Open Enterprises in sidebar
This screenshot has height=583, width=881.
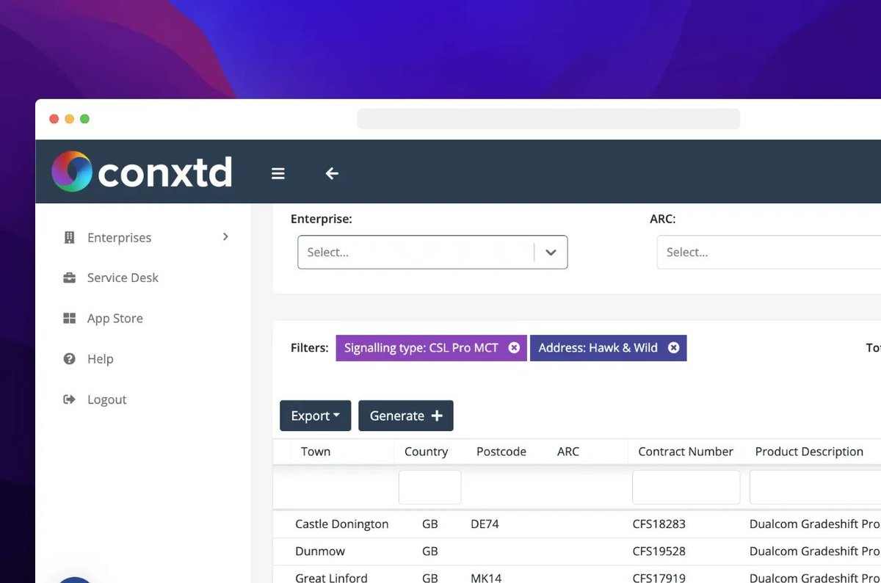pos(119,237)
